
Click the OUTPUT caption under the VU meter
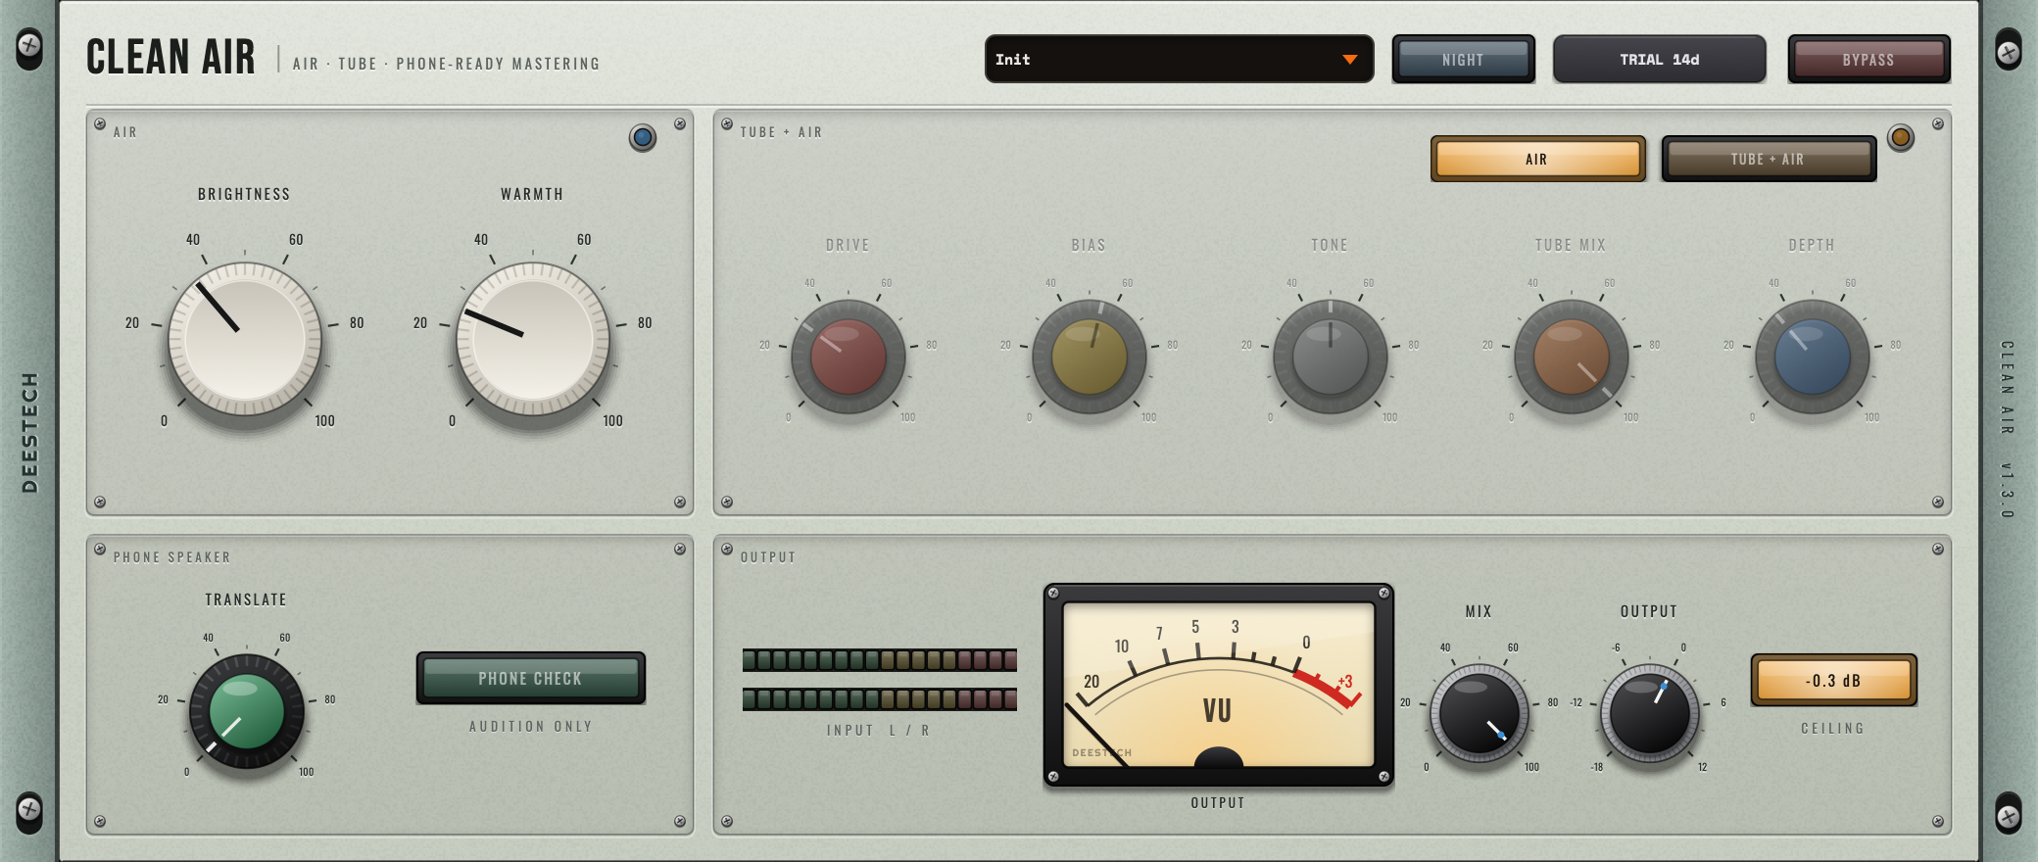coord(1218,803)
